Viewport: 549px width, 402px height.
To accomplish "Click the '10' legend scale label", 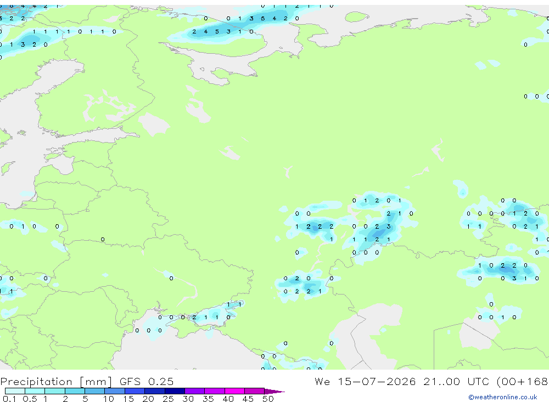I will pos(109,399).
